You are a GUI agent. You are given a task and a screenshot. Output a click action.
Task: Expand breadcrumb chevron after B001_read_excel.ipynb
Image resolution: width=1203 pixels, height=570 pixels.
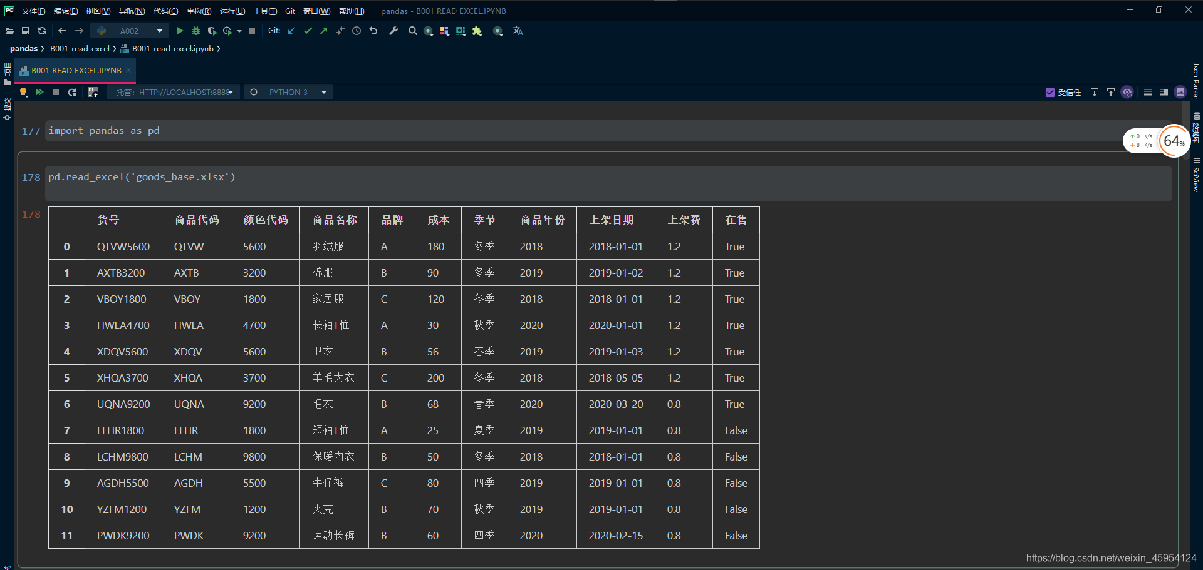(x=218, y=49)
